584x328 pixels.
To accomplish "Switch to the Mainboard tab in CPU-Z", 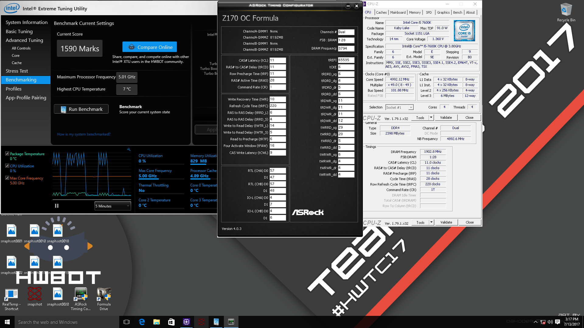I will pyautogui.click(x=398, y=12).
